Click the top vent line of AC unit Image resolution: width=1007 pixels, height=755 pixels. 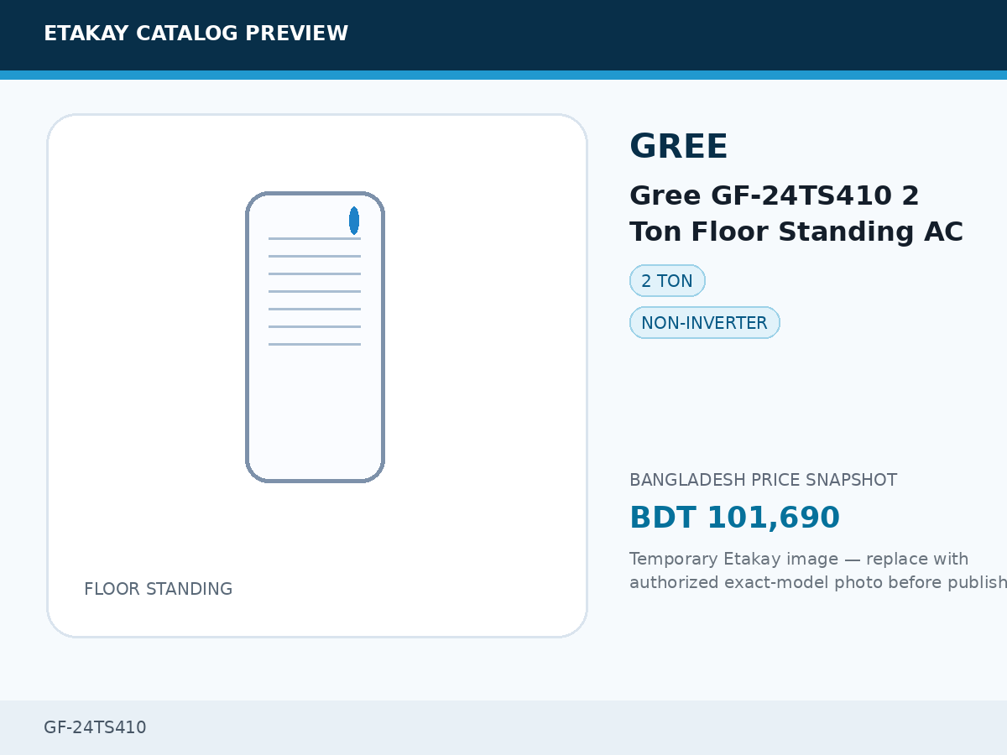[315, 238]
